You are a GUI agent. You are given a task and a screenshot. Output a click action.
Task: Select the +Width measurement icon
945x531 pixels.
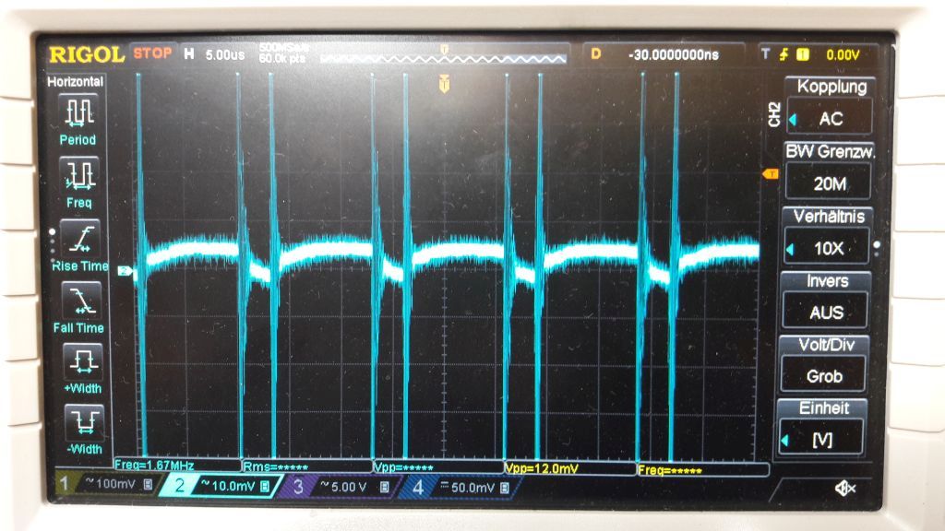(x=83, y=361)
